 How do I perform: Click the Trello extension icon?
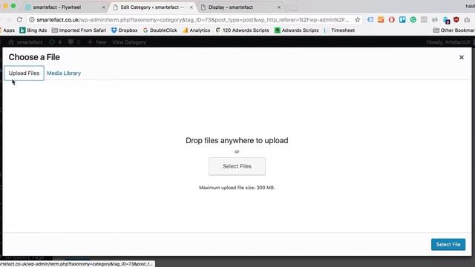[x=402, y=20]
